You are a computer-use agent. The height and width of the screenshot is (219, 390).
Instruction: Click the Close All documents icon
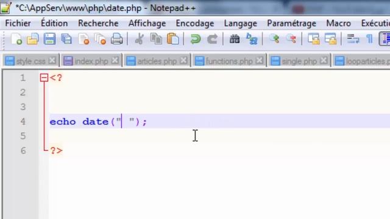100,39
